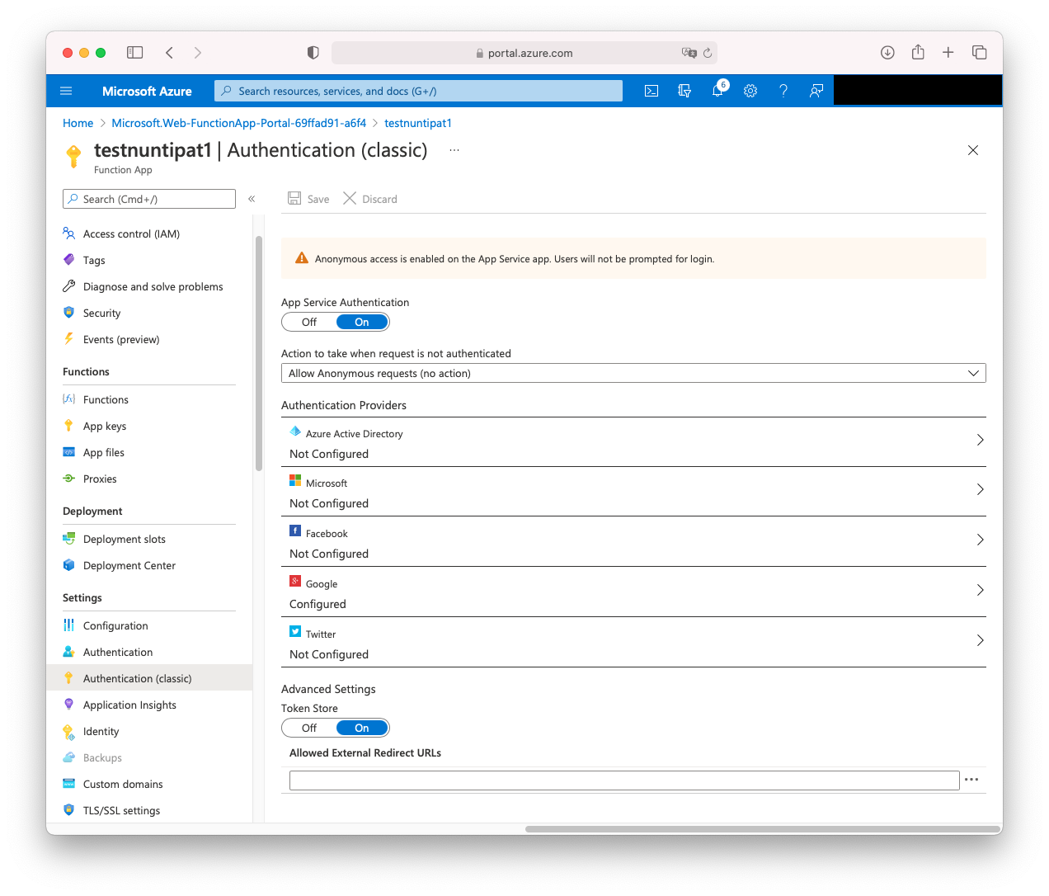Focus the sidebar Search (Cmd+/) box

pyautogui.click(x=149, y=199)
